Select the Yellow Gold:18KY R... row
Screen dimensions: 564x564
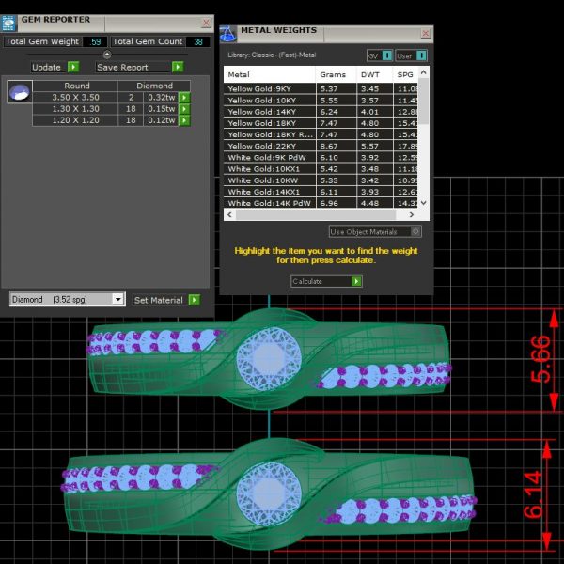(x=321, y=134)
